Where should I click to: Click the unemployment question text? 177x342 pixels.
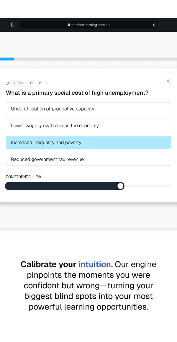(x=77, y=93)
